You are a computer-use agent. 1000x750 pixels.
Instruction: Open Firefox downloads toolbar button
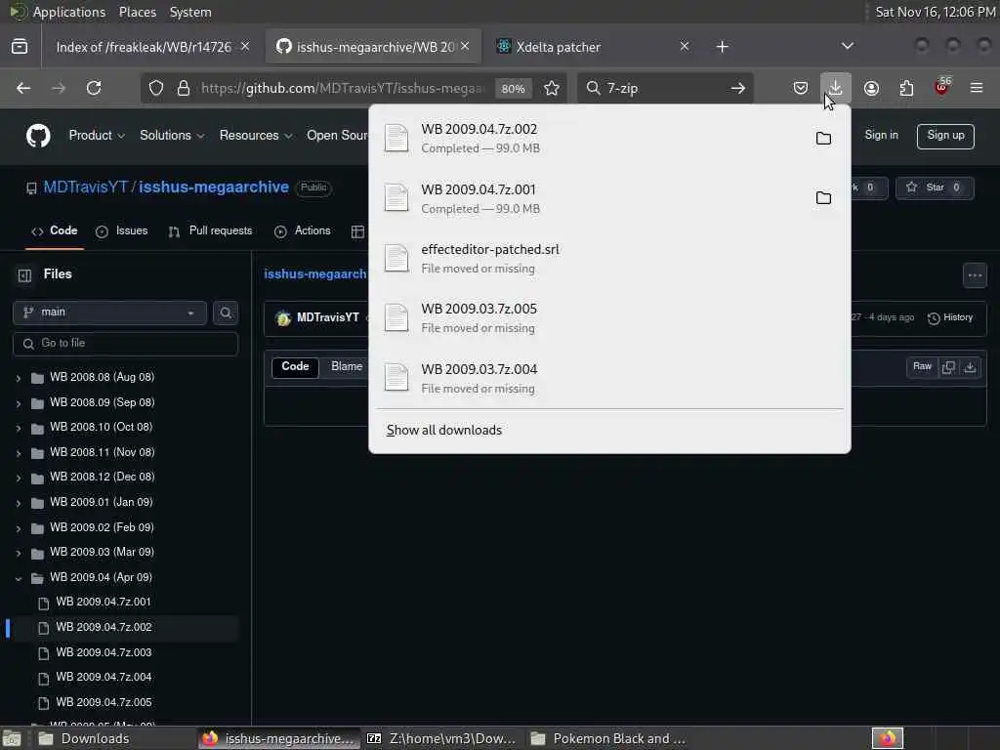pyautogui.click(x=835, y=88)
